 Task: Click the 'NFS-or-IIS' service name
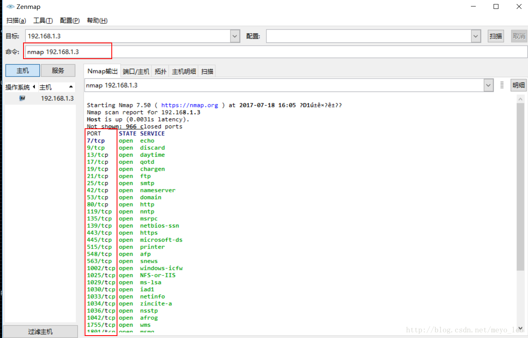(158, 275)
